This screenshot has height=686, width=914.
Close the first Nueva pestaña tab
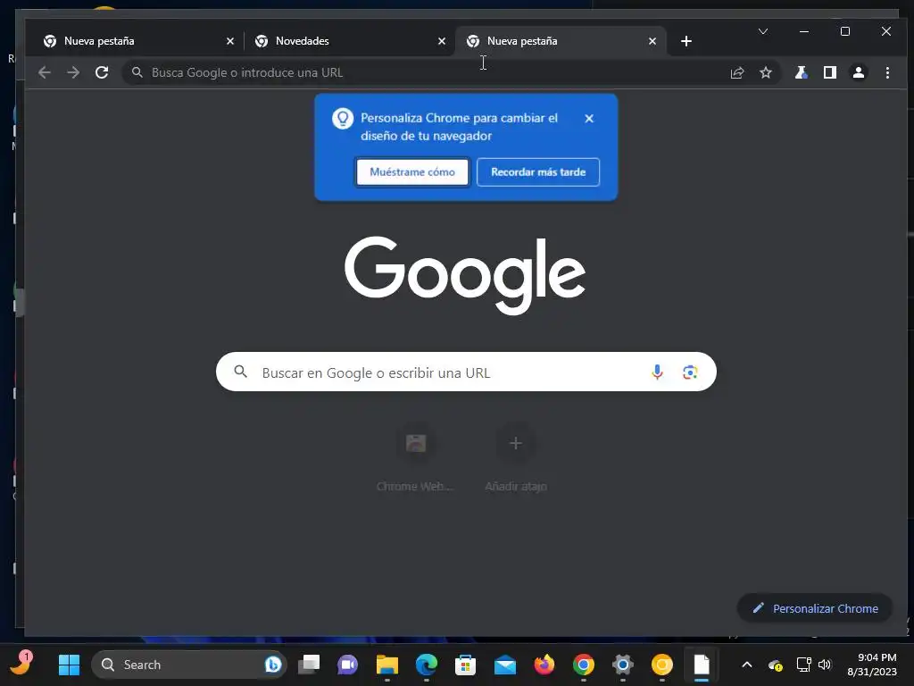(229, 41)
